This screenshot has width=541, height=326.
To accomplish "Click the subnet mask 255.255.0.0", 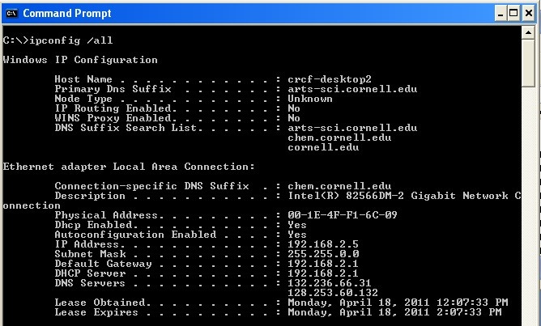I will pos(323,254).
